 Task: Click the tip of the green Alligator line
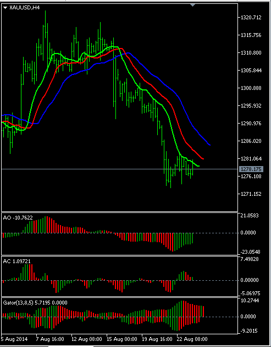198,166
